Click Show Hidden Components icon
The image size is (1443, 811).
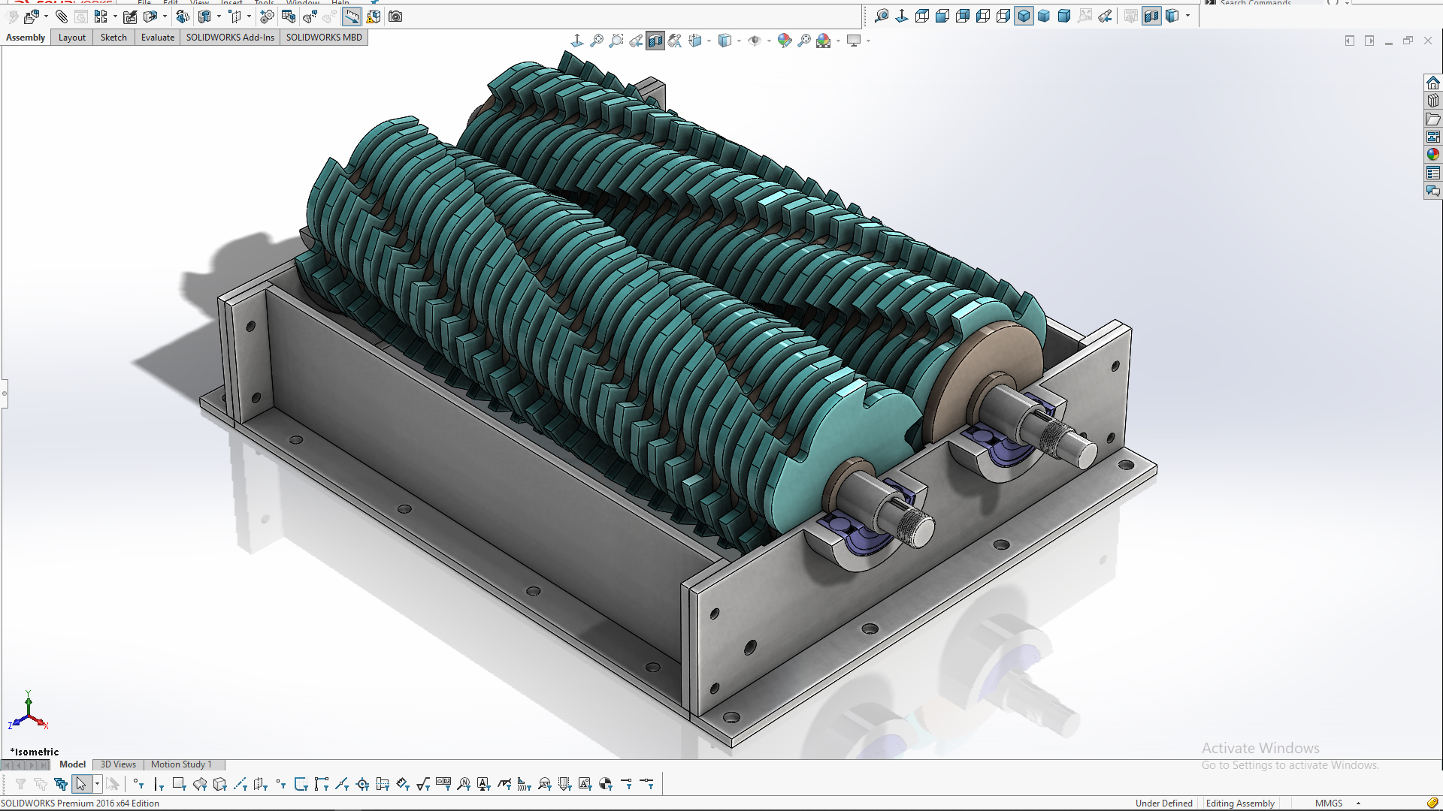183,17
